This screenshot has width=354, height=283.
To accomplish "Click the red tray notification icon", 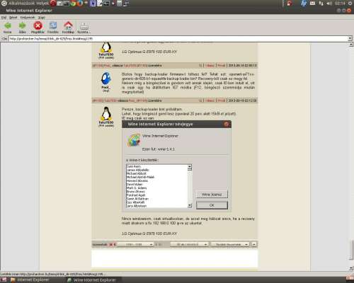I will pyautogui.click(x=290, y=4).
